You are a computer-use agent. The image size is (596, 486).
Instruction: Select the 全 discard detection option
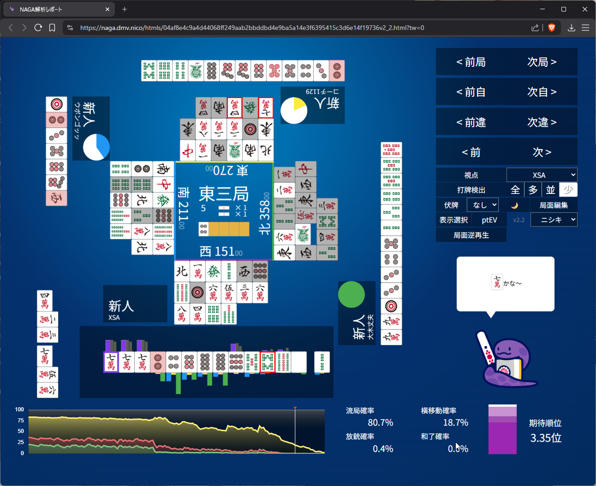click(515, 190)
